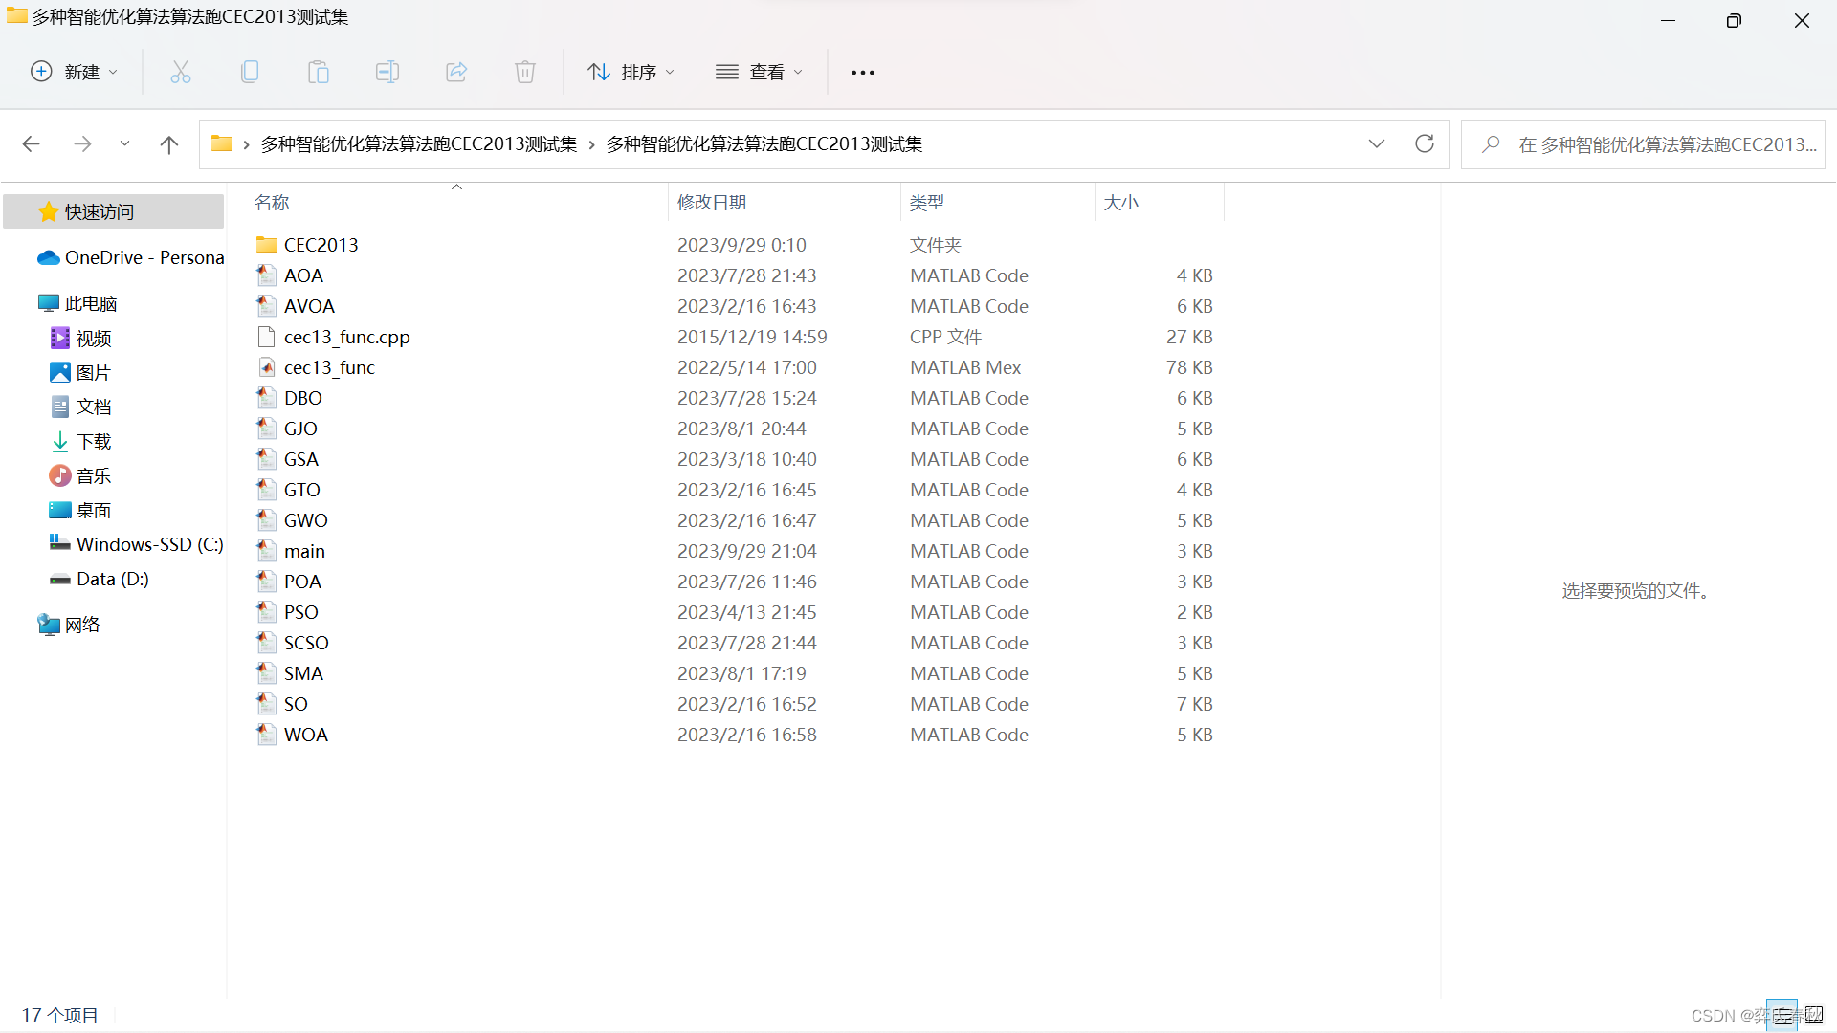This screenshot has width=1837, height=1033.
Task: Expand the address bar history dropdown
Action: point(1377,144)
